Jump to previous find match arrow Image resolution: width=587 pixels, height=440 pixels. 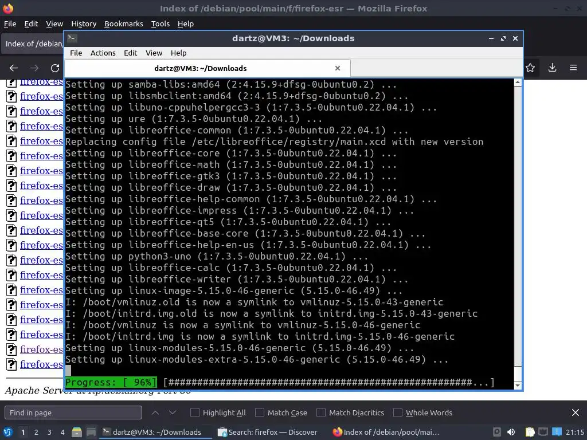click(x=155, y=412)
